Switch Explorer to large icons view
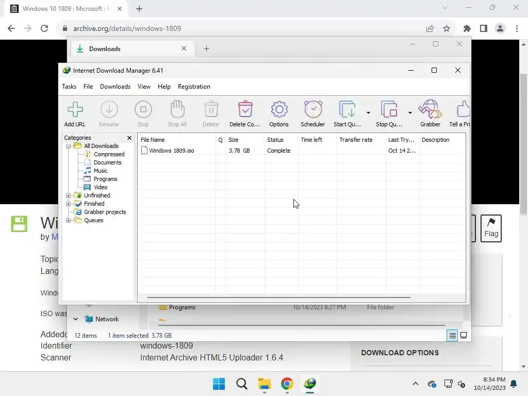This screenshot has height=396, width=528. [464, 335]
